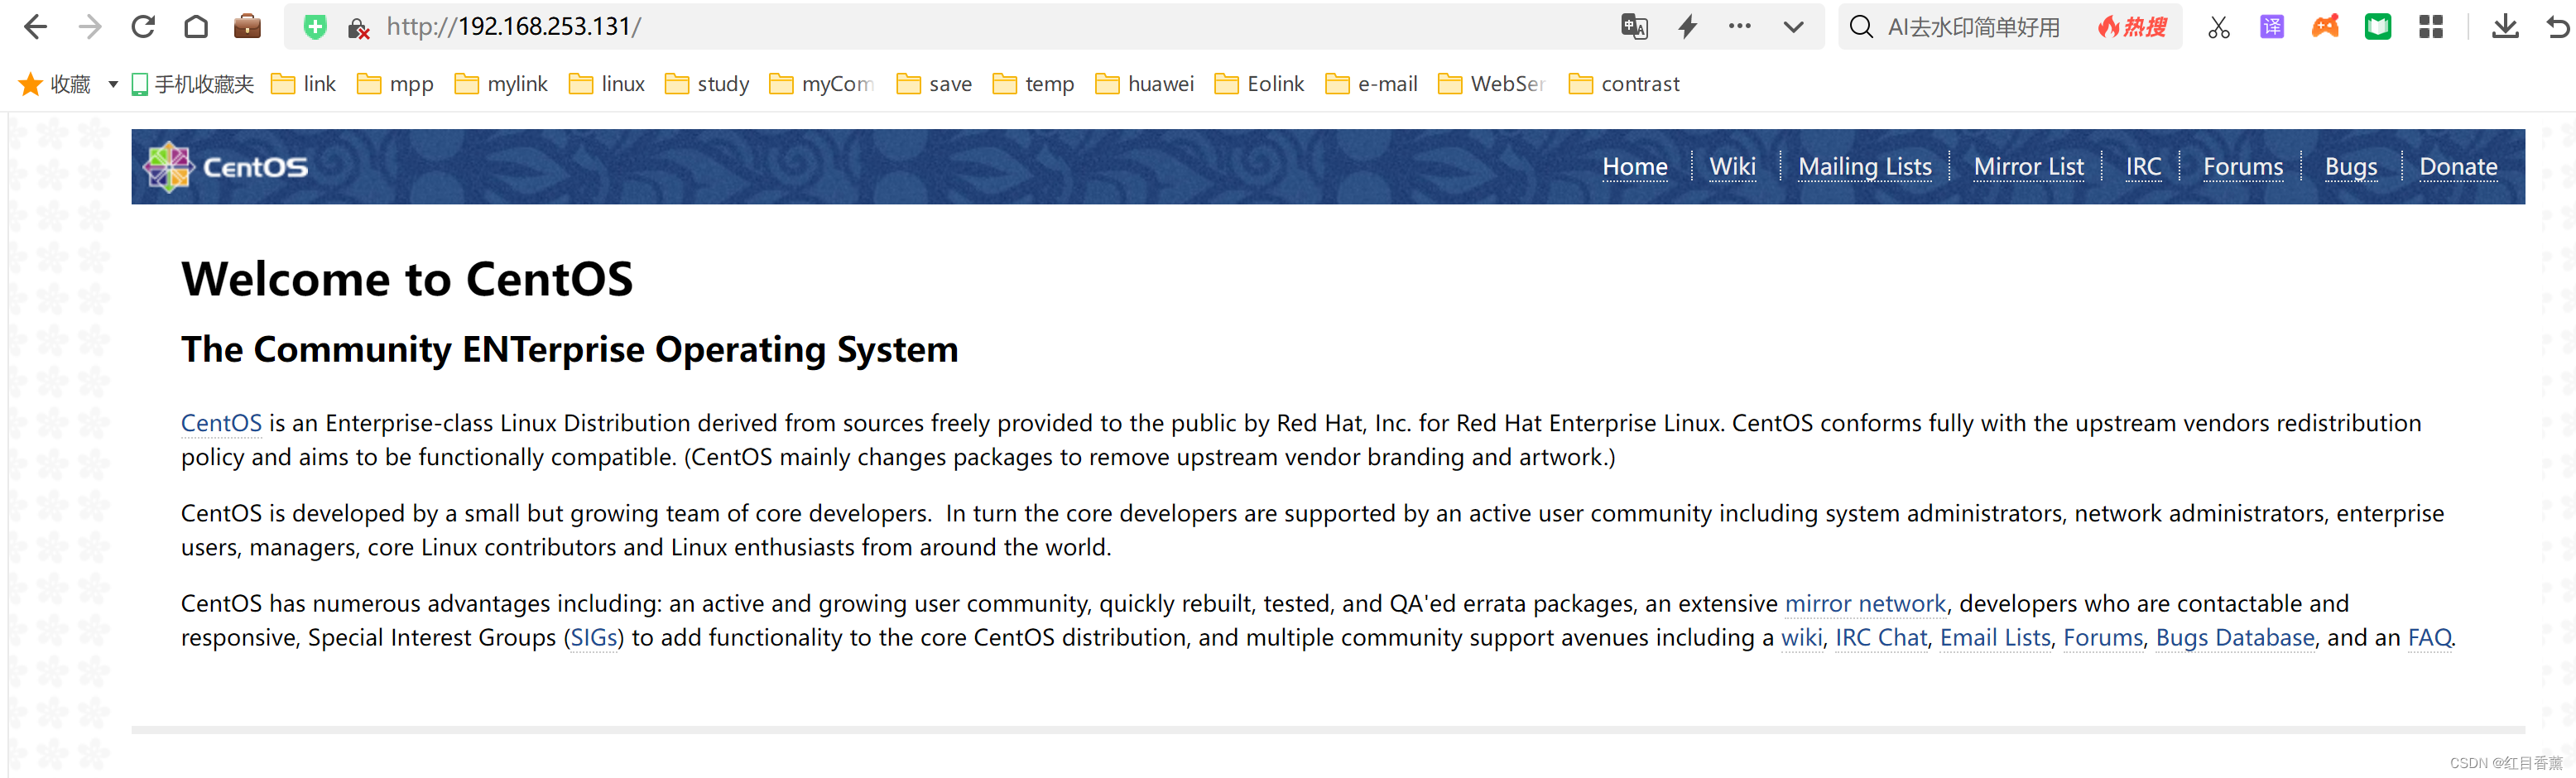Click the CentOS link starting the first paragraph
Viewport: 2576px width, 778px height.
221,423
